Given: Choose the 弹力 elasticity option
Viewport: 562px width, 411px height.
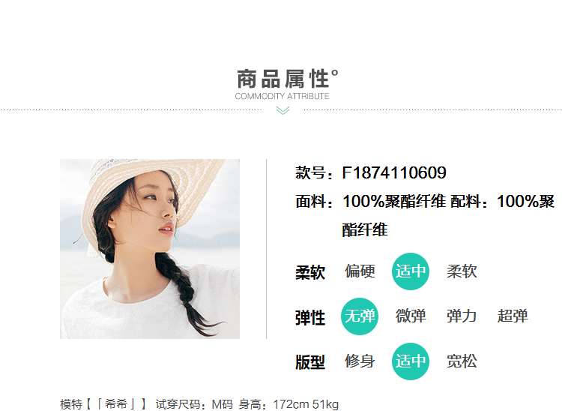Looking at the screenshot, I should (462, 316).
